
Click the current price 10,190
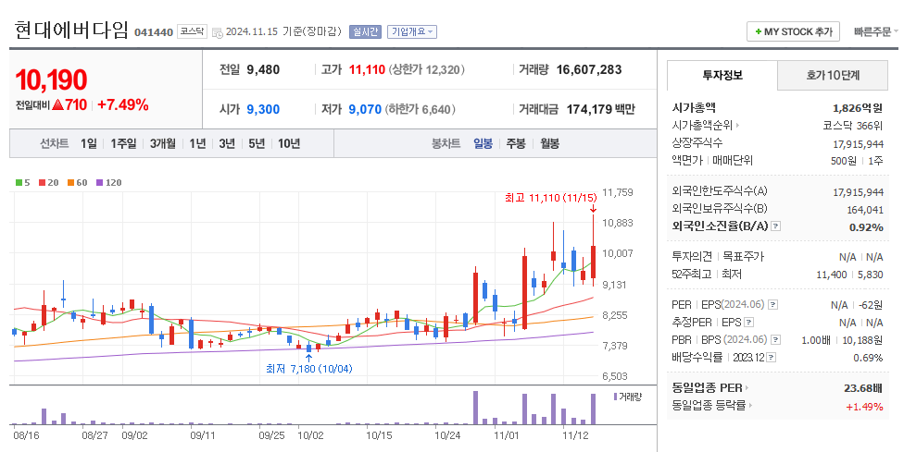pyautogui.click(x=51, y=79)
